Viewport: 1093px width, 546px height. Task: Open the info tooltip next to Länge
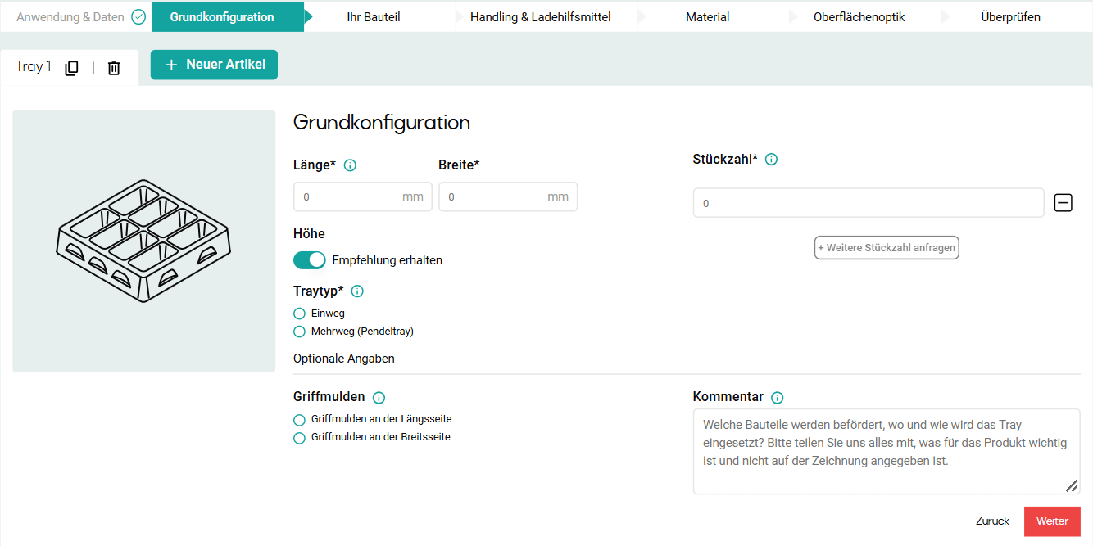pyautogui.click(x=350, y=165)
